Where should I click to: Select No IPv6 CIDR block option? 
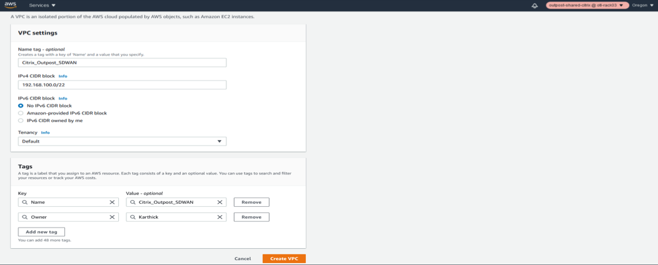21,106
